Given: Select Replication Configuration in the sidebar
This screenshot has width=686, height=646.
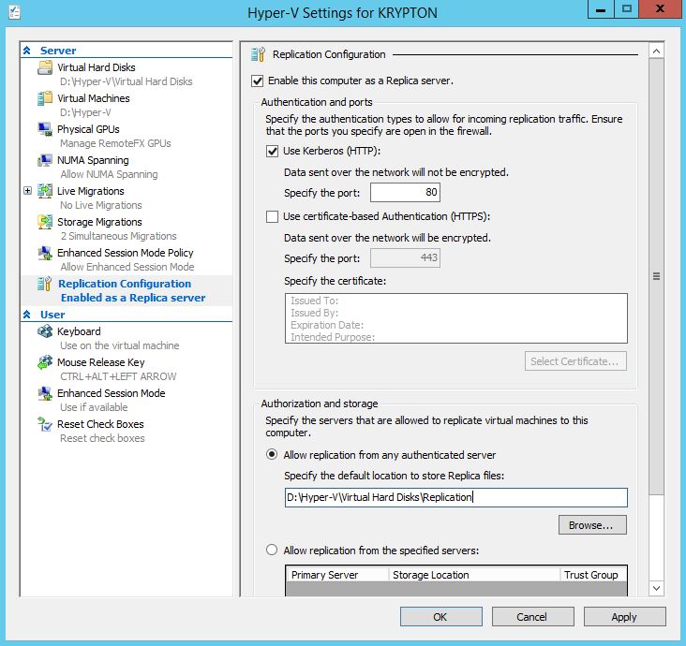Looking at the screenshot, I should (x=125, y=284).
